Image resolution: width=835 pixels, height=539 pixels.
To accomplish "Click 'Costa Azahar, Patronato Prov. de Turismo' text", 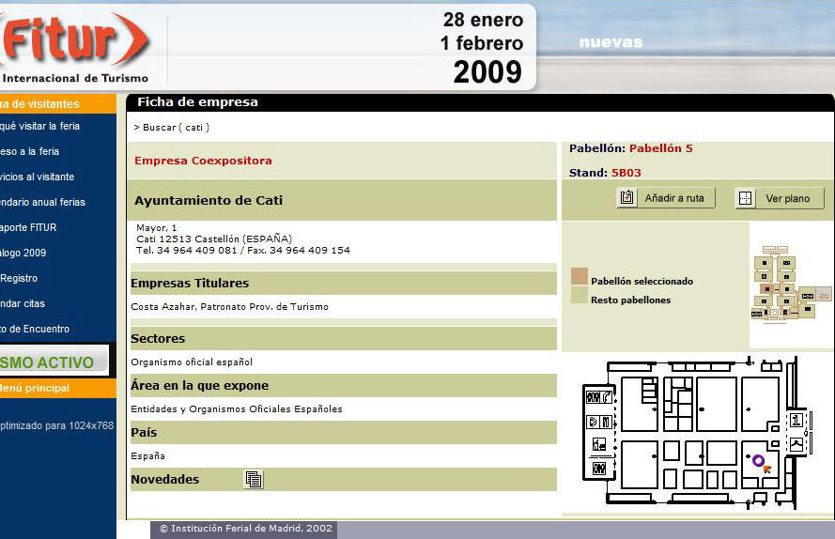I will [229, 307].
